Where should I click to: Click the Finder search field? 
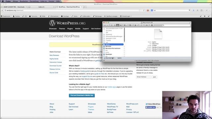(176, 25)
